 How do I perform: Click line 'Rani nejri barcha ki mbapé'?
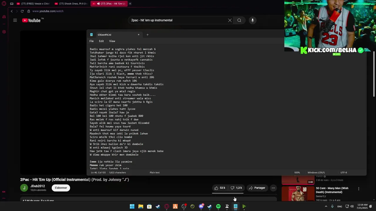click(x=110, y=141)
